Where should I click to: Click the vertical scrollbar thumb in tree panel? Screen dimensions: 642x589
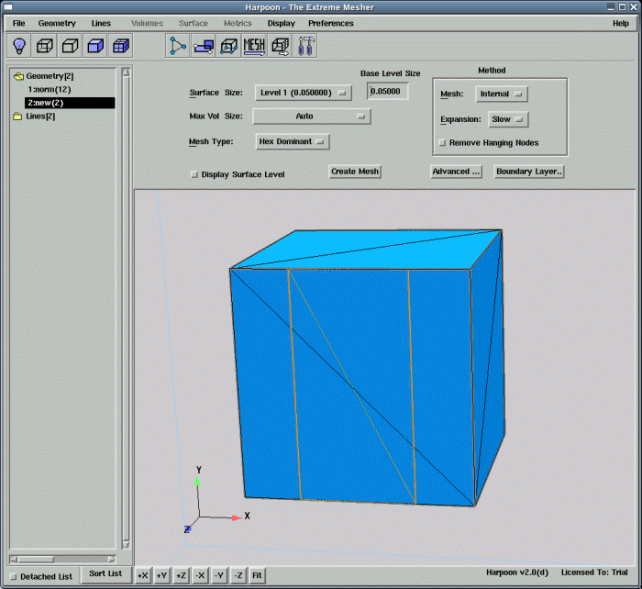[x=127, y=308]
